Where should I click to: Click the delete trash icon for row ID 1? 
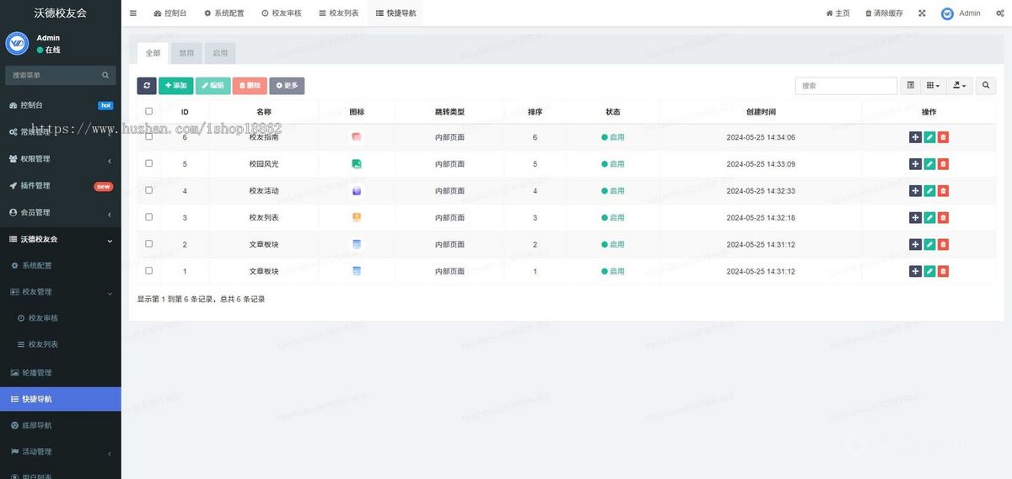click(x=943, y=271)
